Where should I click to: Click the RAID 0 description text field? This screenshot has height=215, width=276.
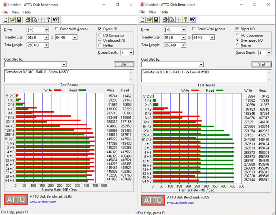tap(67, 76)
